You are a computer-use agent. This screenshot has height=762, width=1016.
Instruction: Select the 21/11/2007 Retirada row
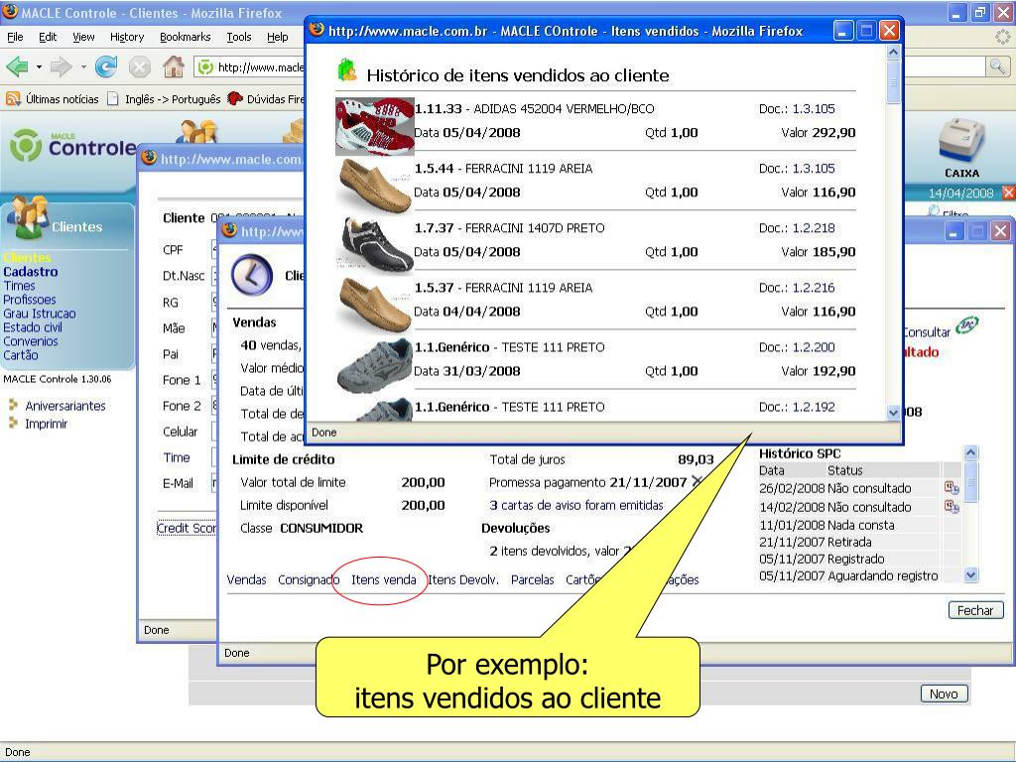(849, 542)
